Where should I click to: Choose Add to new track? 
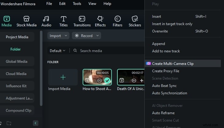pos(183,51)
